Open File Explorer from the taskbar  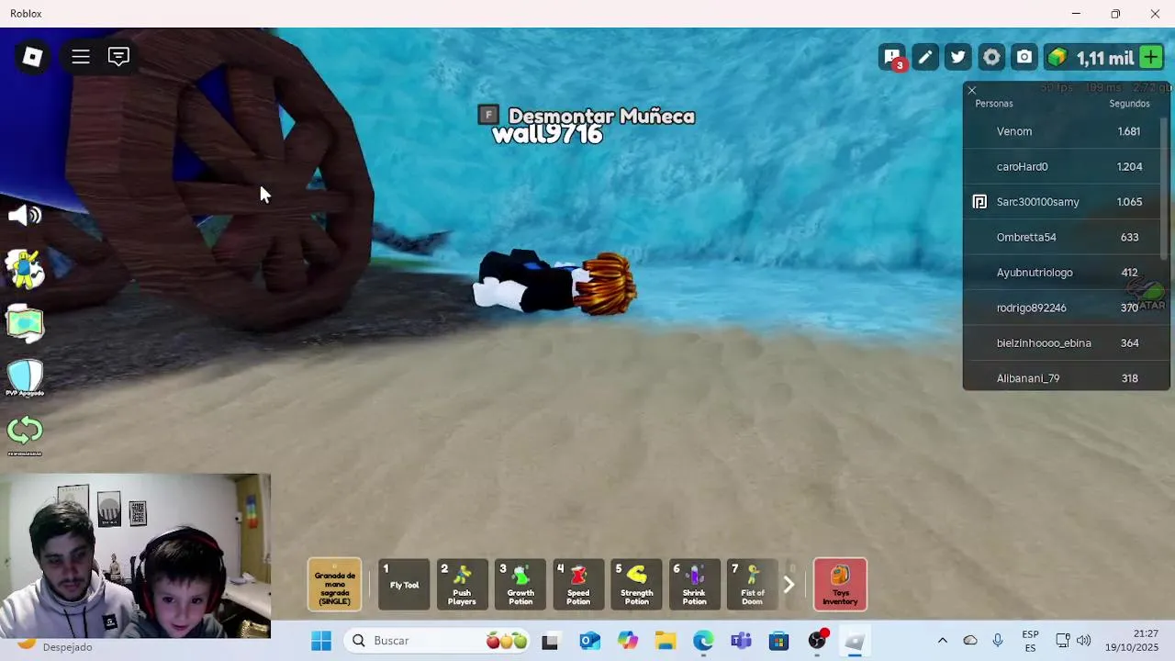pos(665,641)
